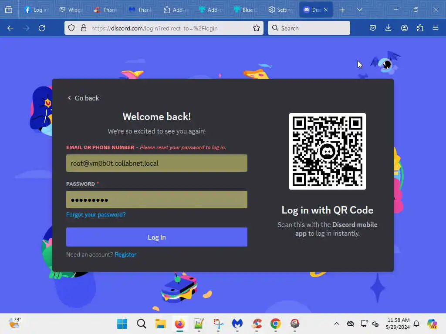Viewport: 446px width, 334px height.
Task: Expand the list all tabs dropdown
Action: [360, 10]
